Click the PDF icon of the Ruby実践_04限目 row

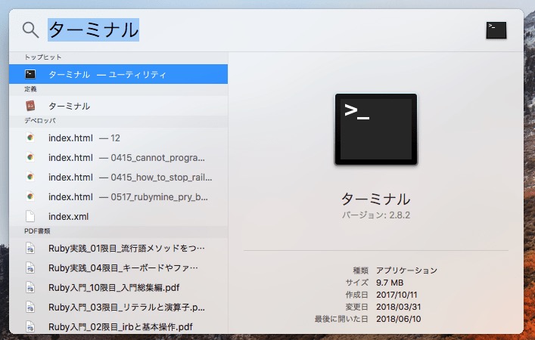point(30,268)
